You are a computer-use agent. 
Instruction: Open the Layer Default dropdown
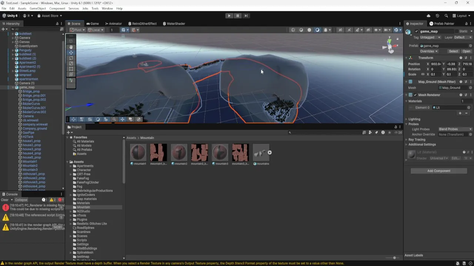[x=463, y=37]
